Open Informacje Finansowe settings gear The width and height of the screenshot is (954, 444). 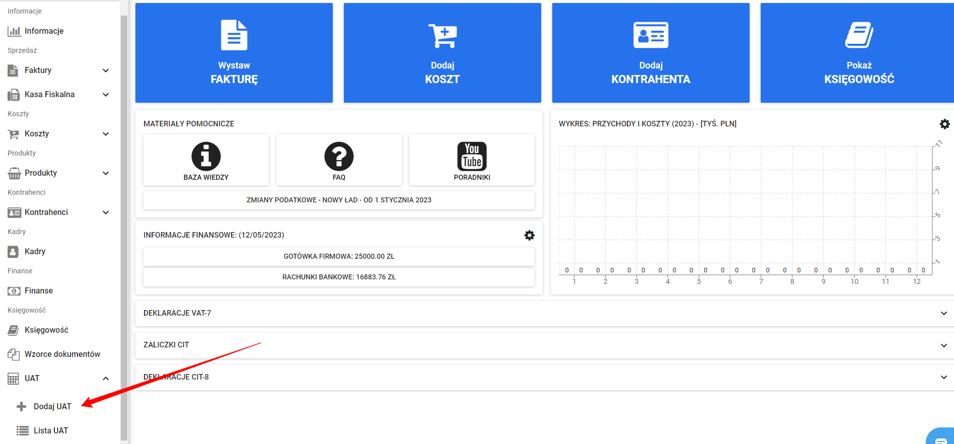tap(529, 235)
